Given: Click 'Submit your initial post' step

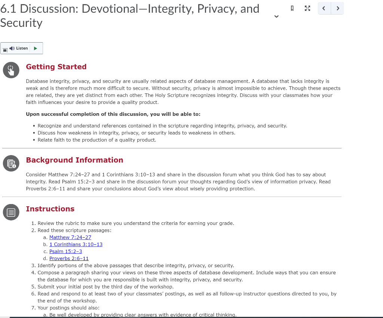Looking at the screenshot, I should tap(105, 287).
